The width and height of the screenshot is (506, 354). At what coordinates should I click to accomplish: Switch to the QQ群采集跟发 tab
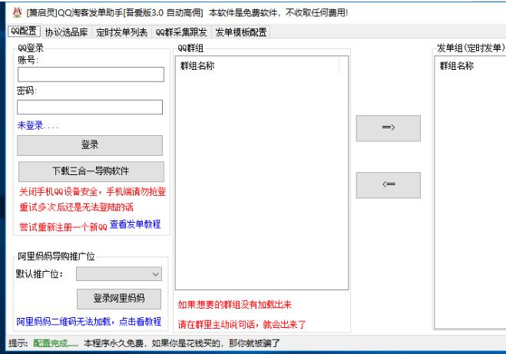click(181, 32)
